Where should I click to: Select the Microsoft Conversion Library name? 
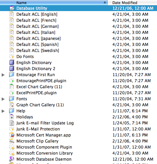click(x=45, y=153)
